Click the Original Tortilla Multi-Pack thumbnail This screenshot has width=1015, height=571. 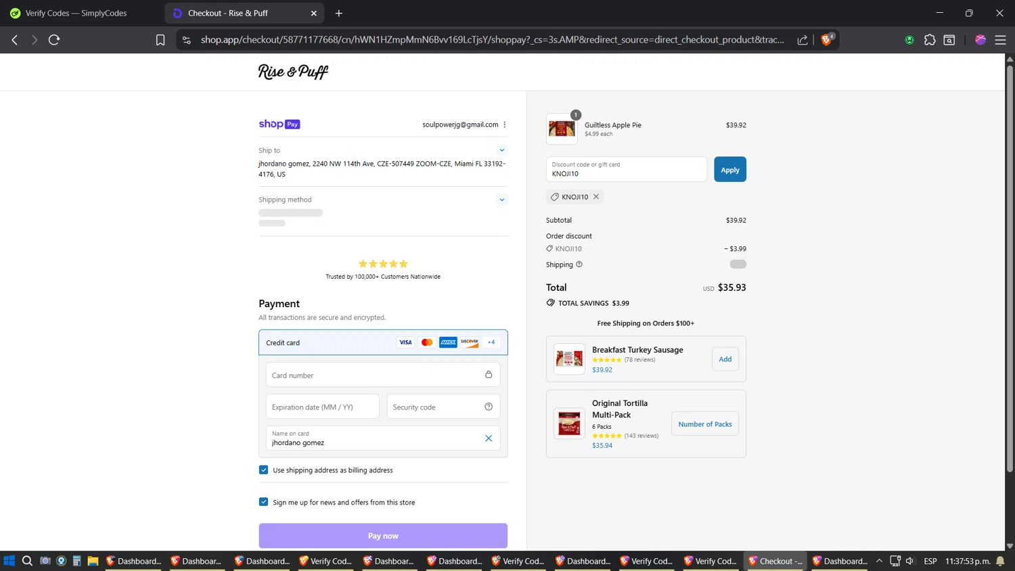point(569,424)
